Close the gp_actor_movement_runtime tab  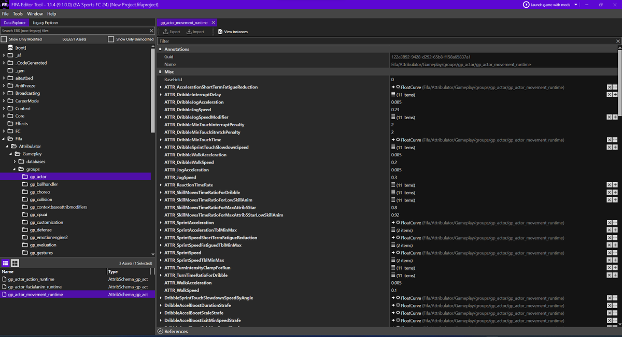pyautogui.click(x=213, y=23)
